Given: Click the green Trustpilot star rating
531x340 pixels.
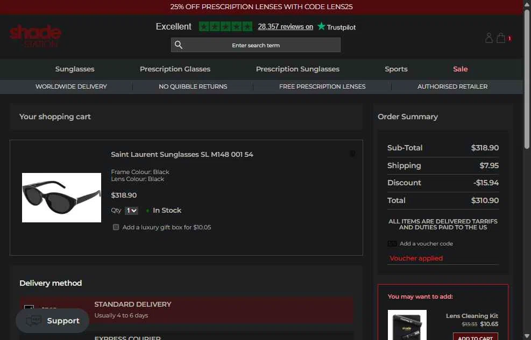Looking at the screenshot, I should [225, 26].
